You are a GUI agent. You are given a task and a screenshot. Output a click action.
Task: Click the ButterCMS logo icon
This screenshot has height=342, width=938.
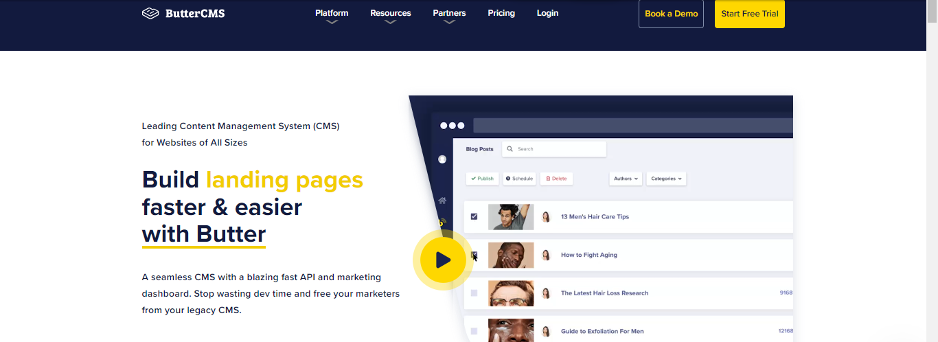click(150, 13)
